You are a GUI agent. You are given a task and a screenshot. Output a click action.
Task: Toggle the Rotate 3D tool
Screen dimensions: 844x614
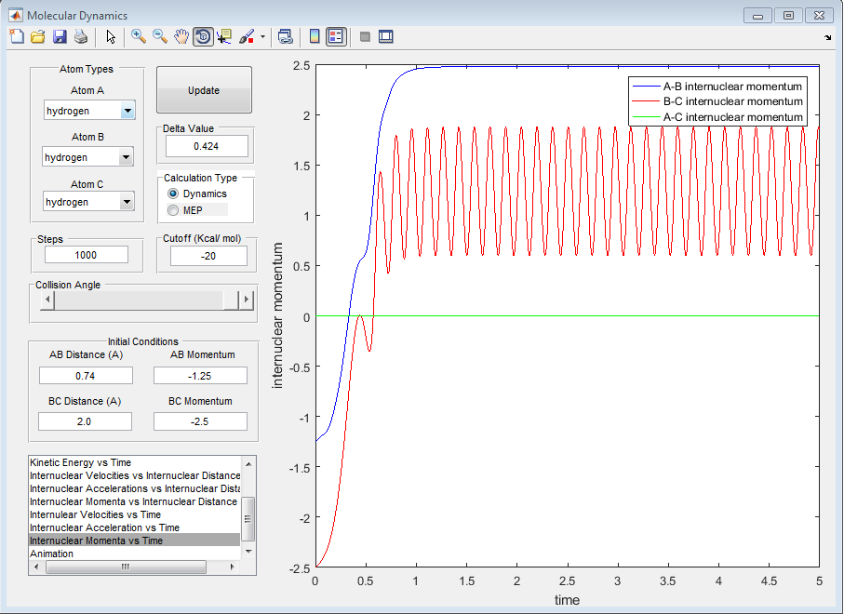pos(203,36)
